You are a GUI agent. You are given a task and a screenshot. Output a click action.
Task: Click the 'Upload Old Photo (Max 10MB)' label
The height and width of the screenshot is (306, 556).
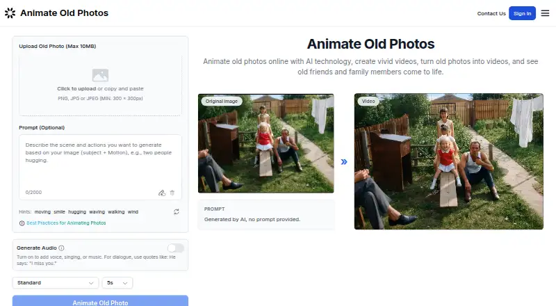(58, 46)
